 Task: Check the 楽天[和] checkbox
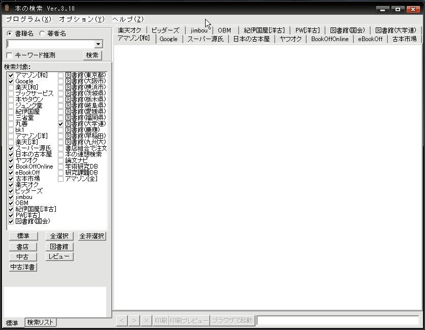click(x=11, y=87)
